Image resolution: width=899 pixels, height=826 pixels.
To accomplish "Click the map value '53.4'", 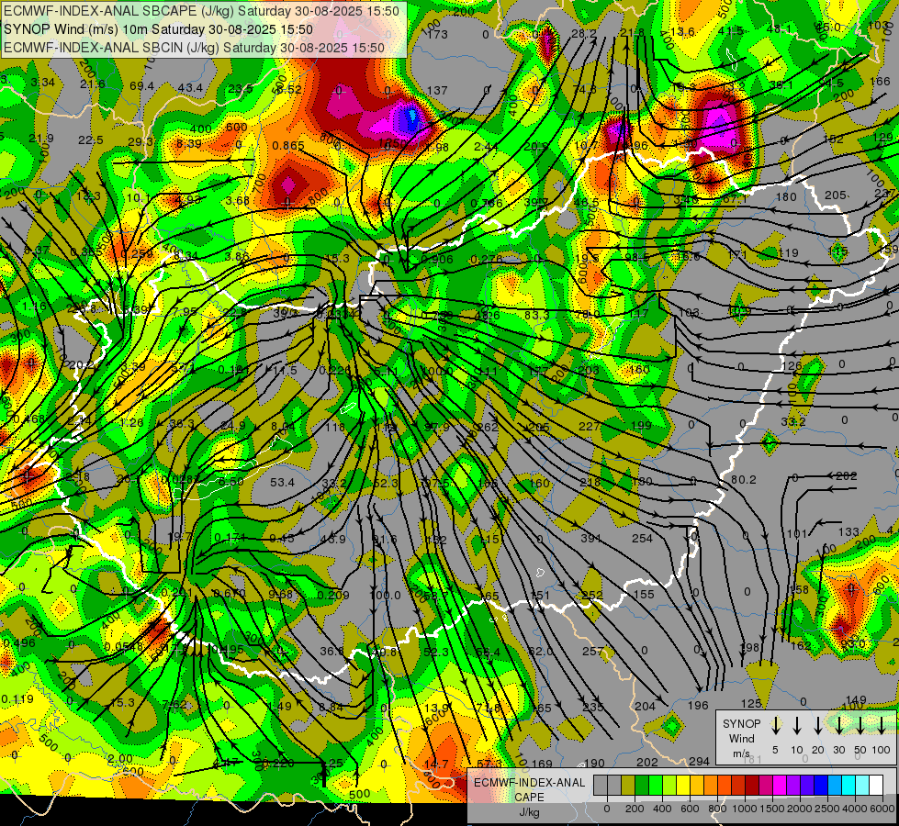I will point(282,482).
